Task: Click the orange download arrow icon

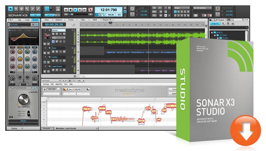Action: (x=245, y=130)
